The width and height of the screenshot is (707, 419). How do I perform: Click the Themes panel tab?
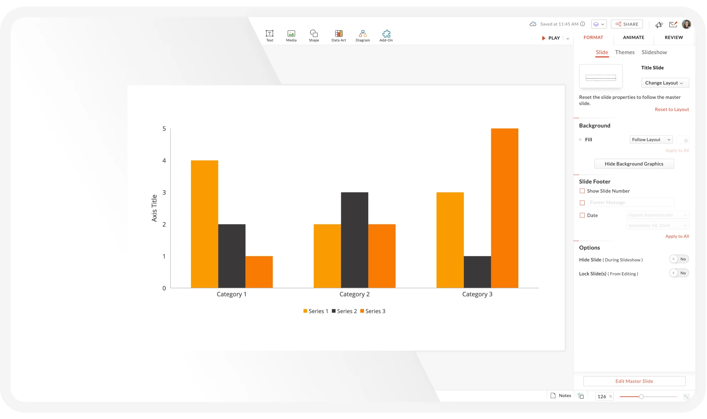[625, 52]
